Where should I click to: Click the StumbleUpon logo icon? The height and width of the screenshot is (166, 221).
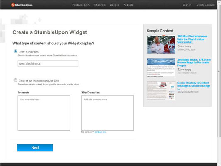13,5
